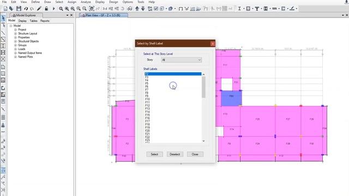The image size is (349, 196).
Task: Open the Design menu
Action: click(x=113, y=2)
